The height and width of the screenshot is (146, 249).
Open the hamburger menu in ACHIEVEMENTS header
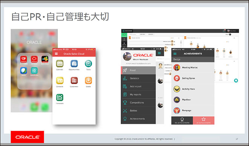pos(175,54)
